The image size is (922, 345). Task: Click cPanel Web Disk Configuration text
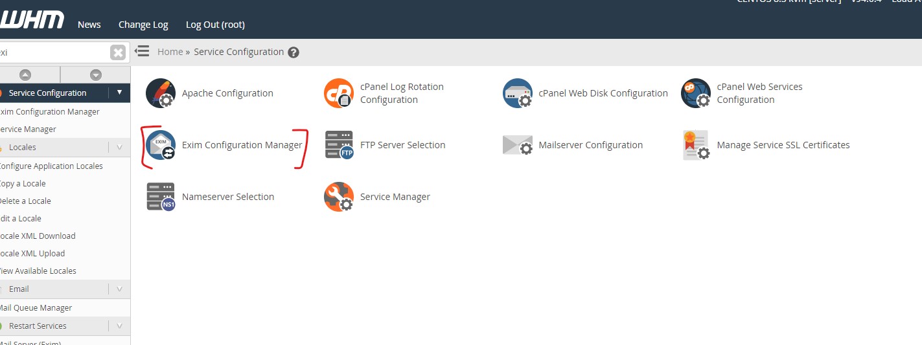[x=603, y=93]
